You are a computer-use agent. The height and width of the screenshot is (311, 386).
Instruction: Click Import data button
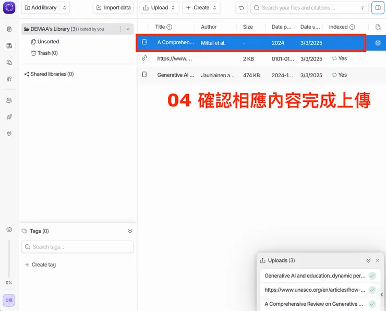coord(113,8)
